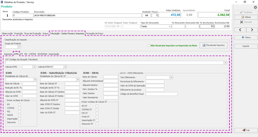This screenshot has width=258, height=137.
Task: Switch to the Formação do Preço tab
Action: click(x=94, y=33)
